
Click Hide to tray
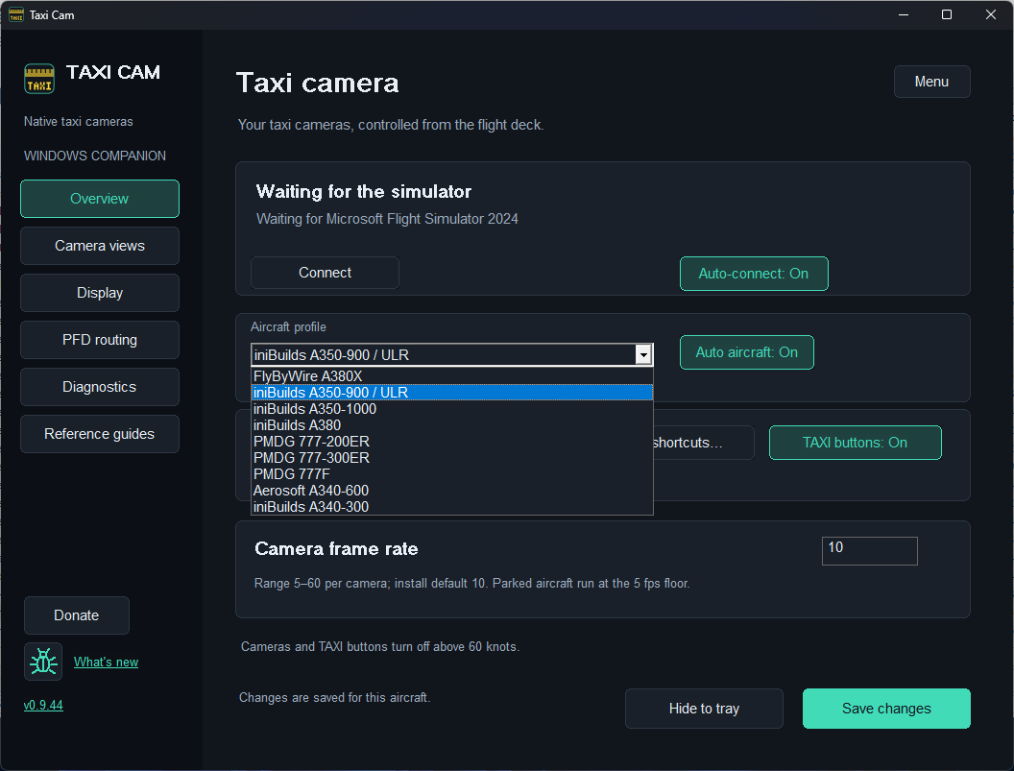tap(704, 709)
